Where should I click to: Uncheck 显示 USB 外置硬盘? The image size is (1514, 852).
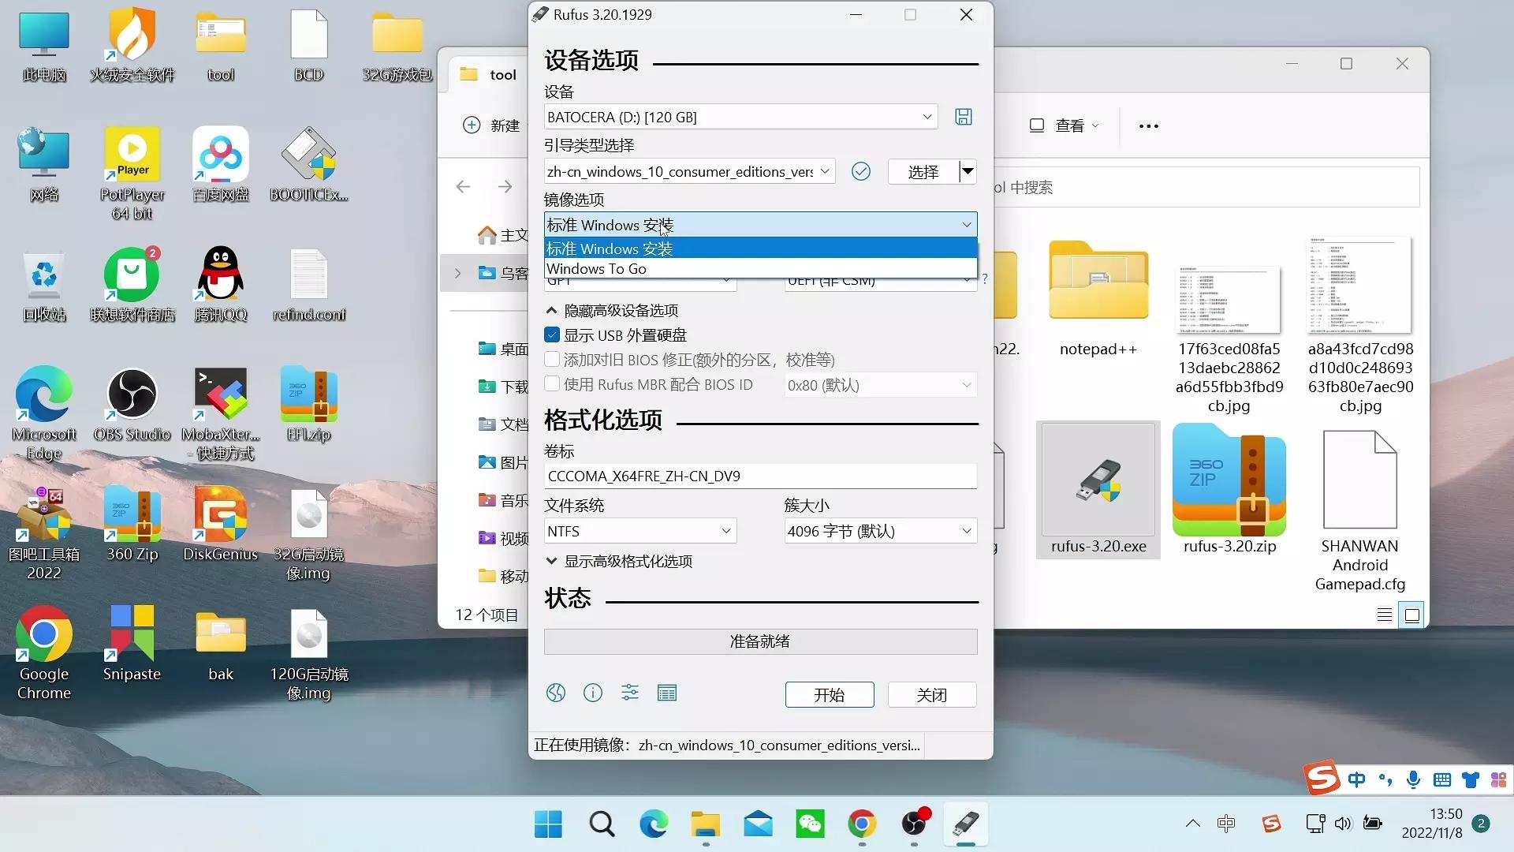click(550, 334)
